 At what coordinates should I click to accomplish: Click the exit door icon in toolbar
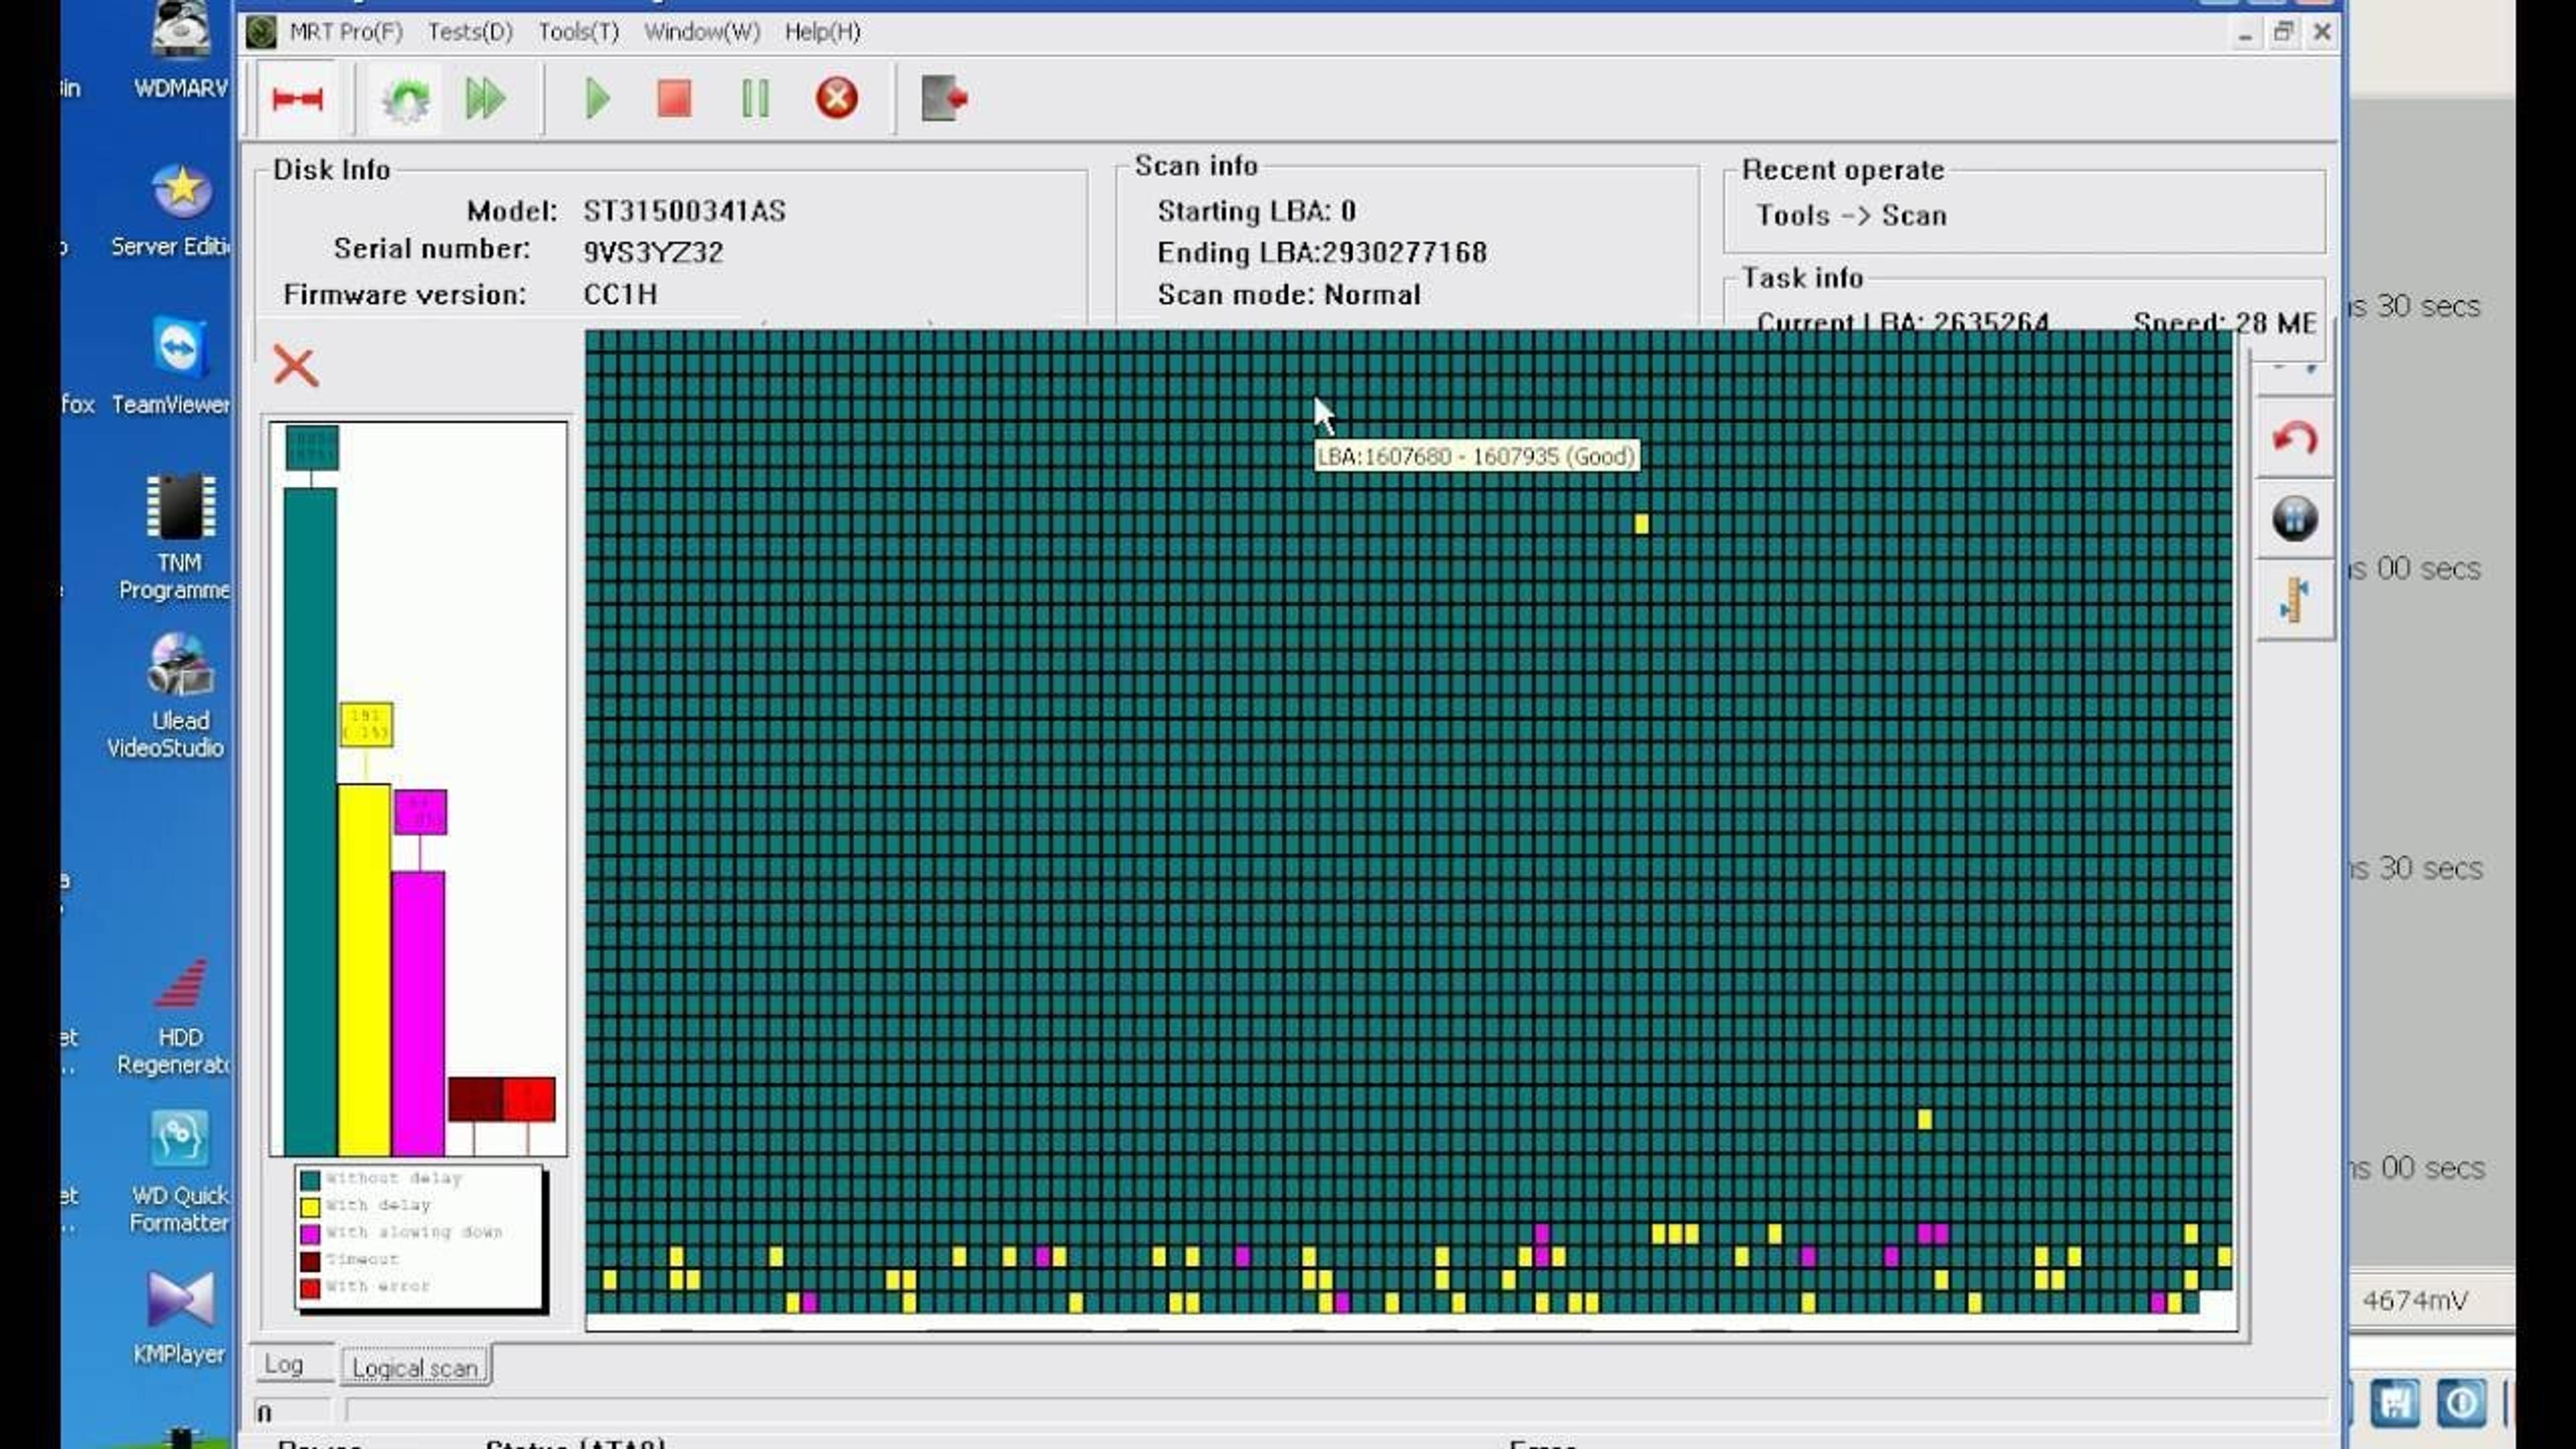(x=943, y=98)
